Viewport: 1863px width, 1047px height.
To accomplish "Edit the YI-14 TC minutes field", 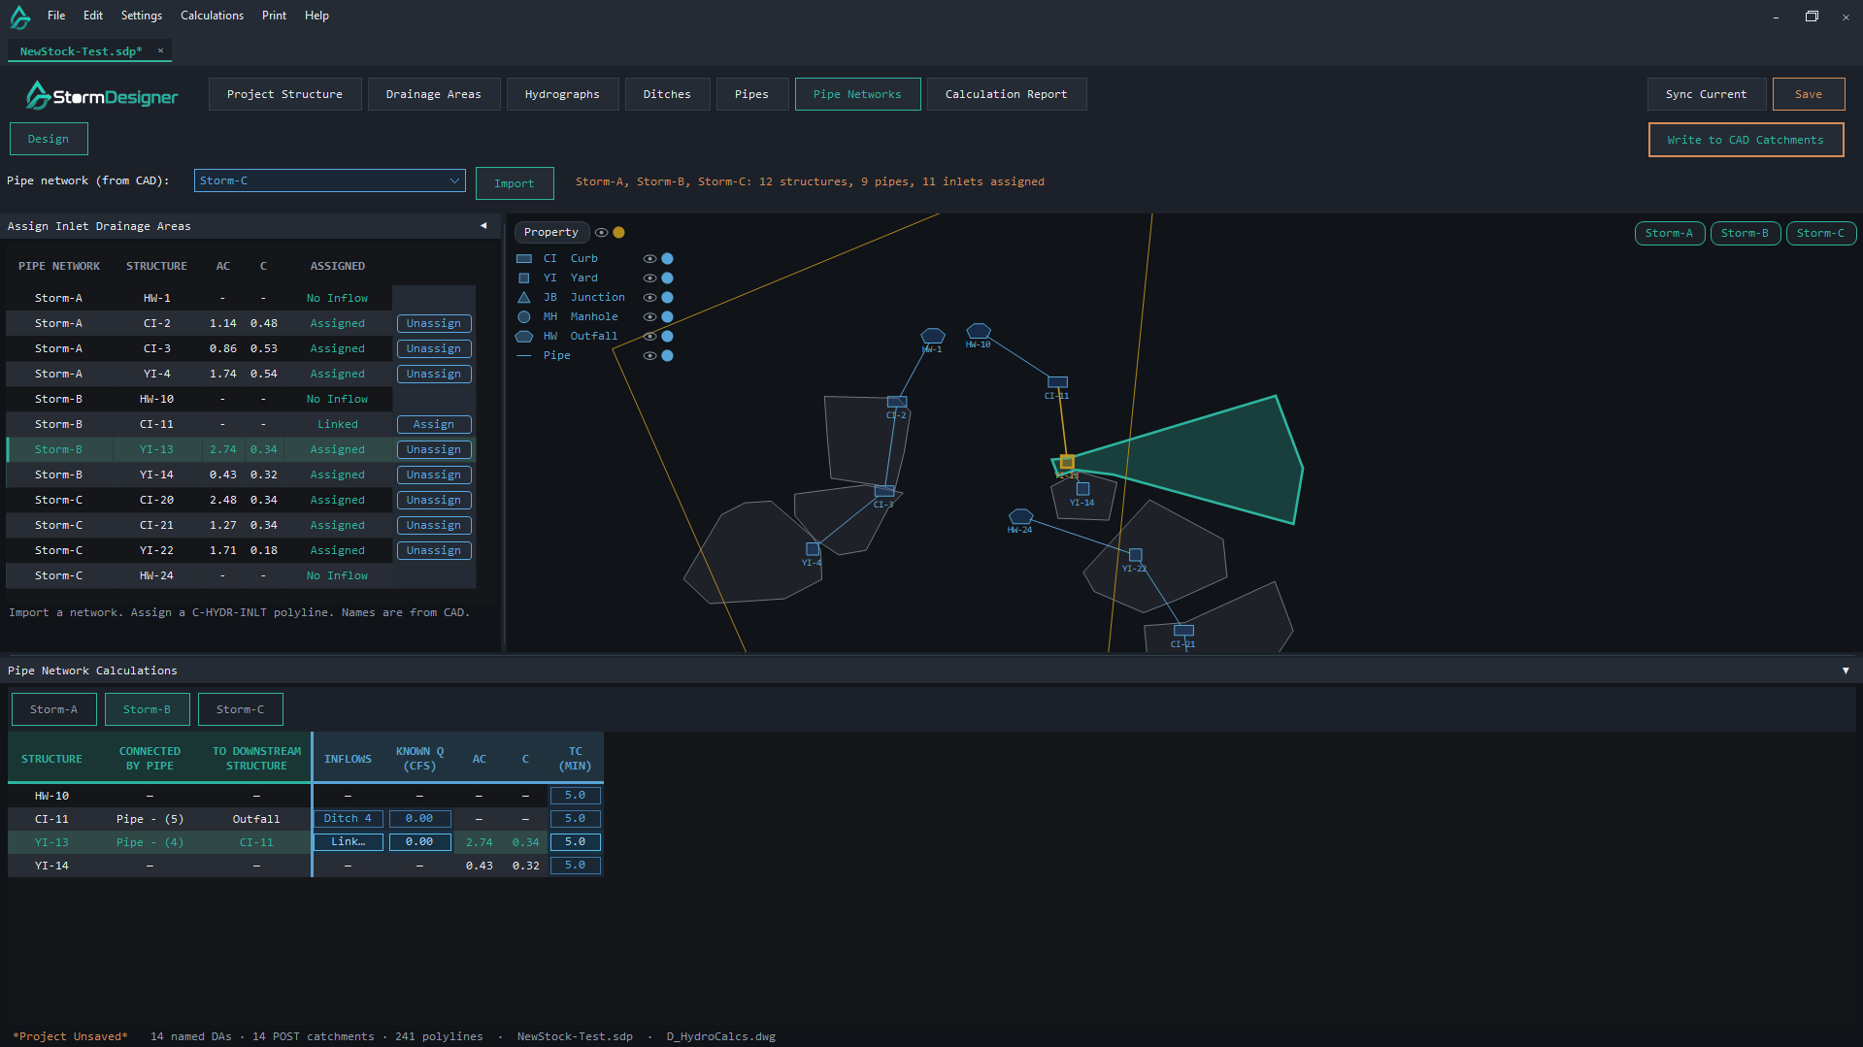I will click(x=575, y=866).
